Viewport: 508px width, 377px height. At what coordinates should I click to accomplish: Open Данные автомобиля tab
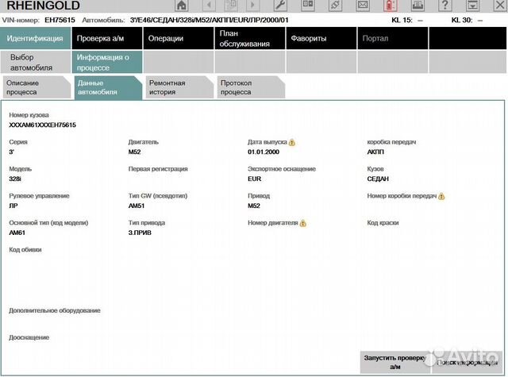click(x=108, y=87)
